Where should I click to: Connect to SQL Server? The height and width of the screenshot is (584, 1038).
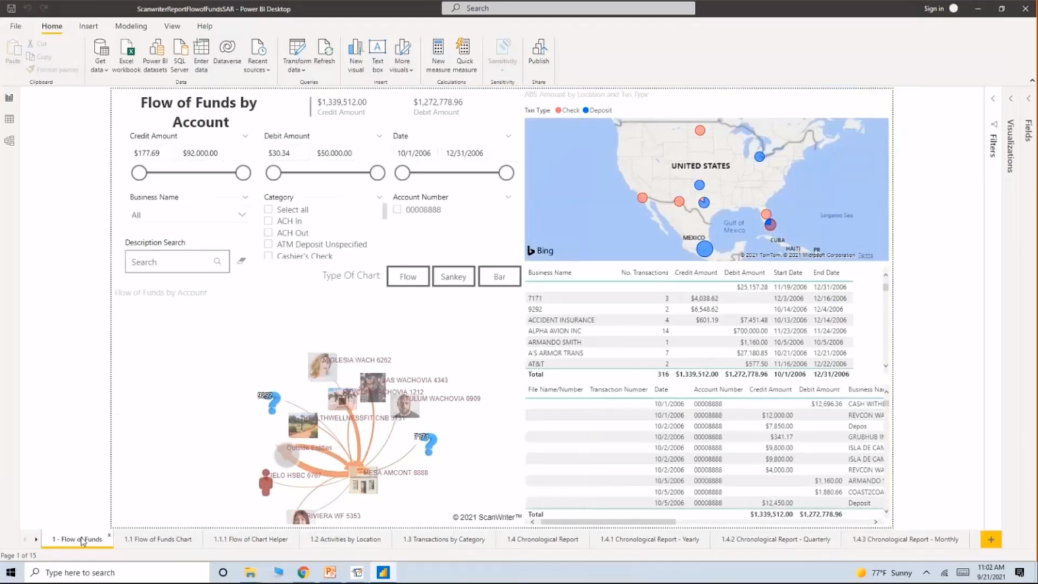pyautogui.click(x=180, y=55)
